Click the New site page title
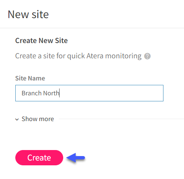Image resolution: width=184 pixels, height=179 pixels. 28,14
